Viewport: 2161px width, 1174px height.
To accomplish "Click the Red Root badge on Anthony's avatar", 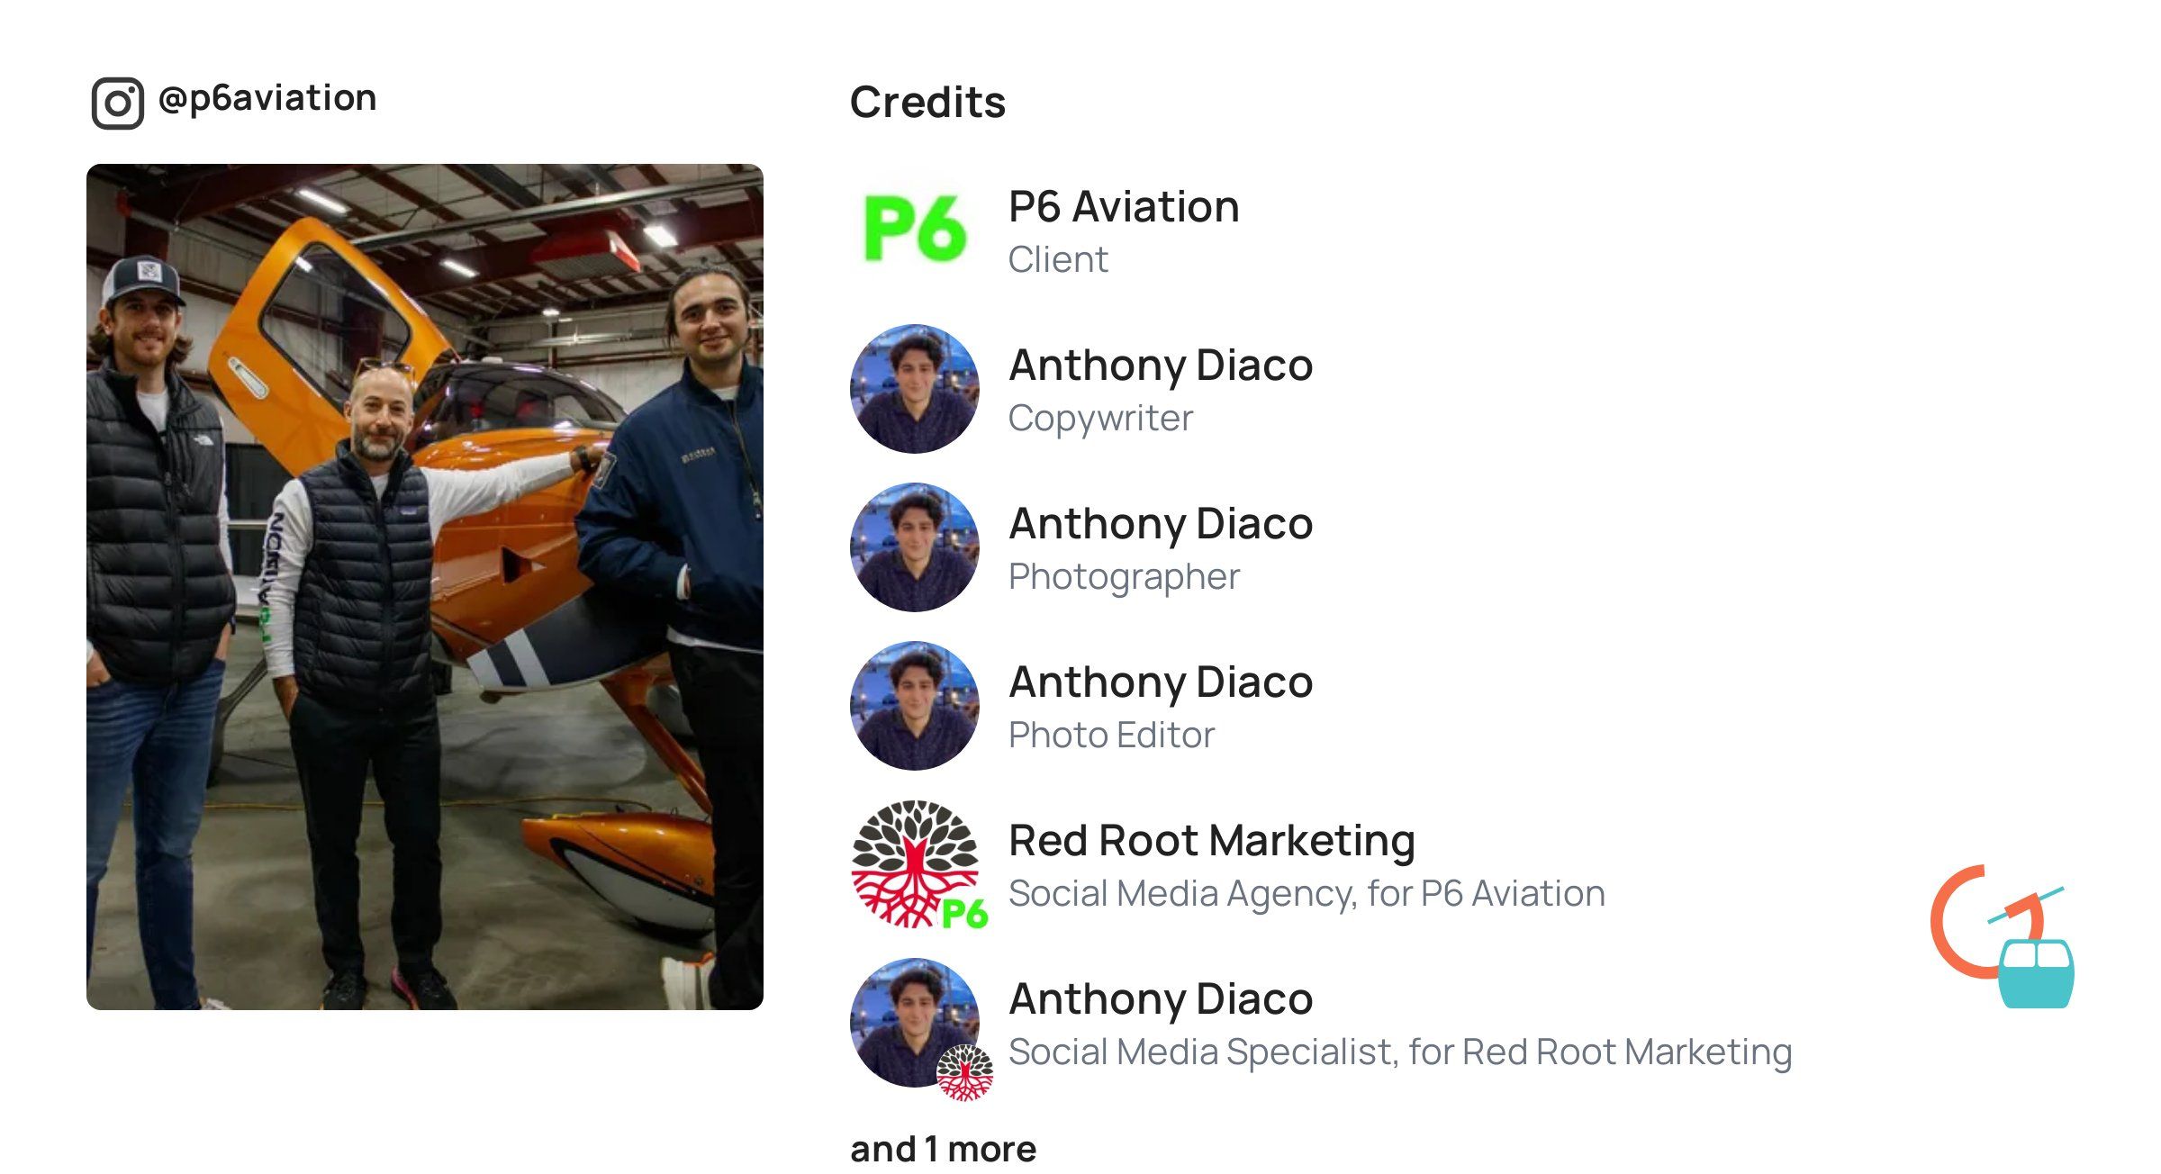I will coord(964,1073).
